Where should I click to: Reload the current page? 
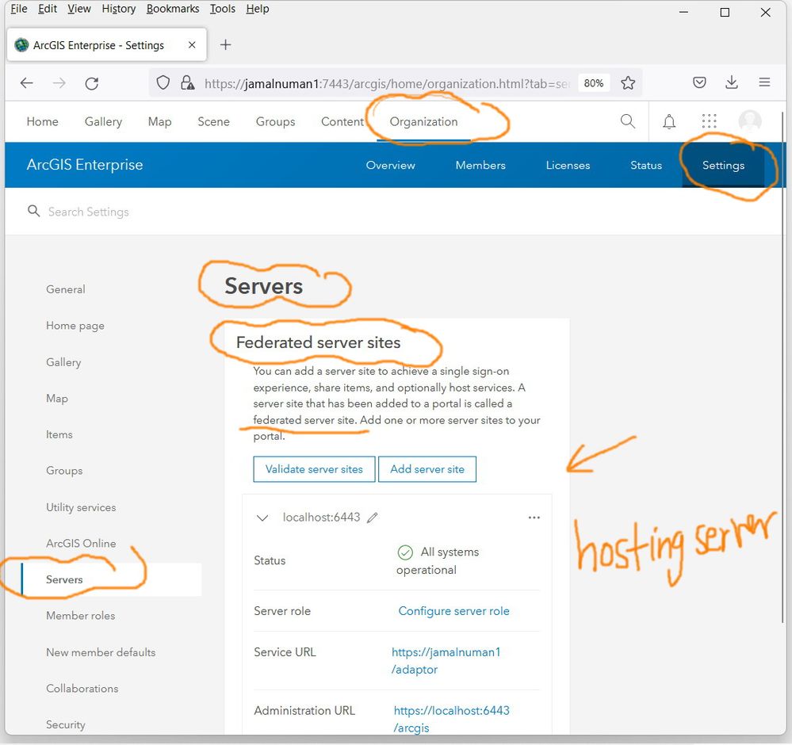tap(92, 83)
